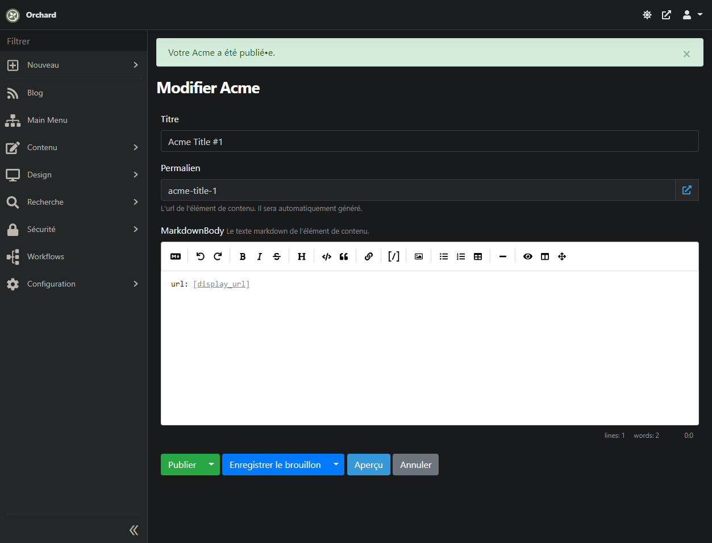Toggle the markdown preview eye icon

[528, 256]
